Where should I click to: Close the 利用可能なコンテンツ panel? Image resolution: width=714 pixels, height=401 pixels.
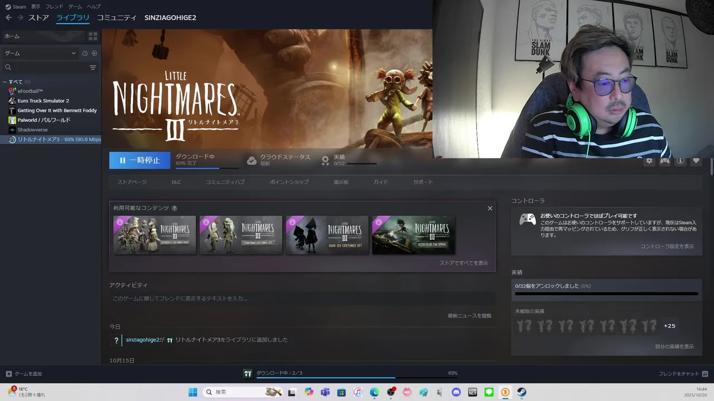490,208
